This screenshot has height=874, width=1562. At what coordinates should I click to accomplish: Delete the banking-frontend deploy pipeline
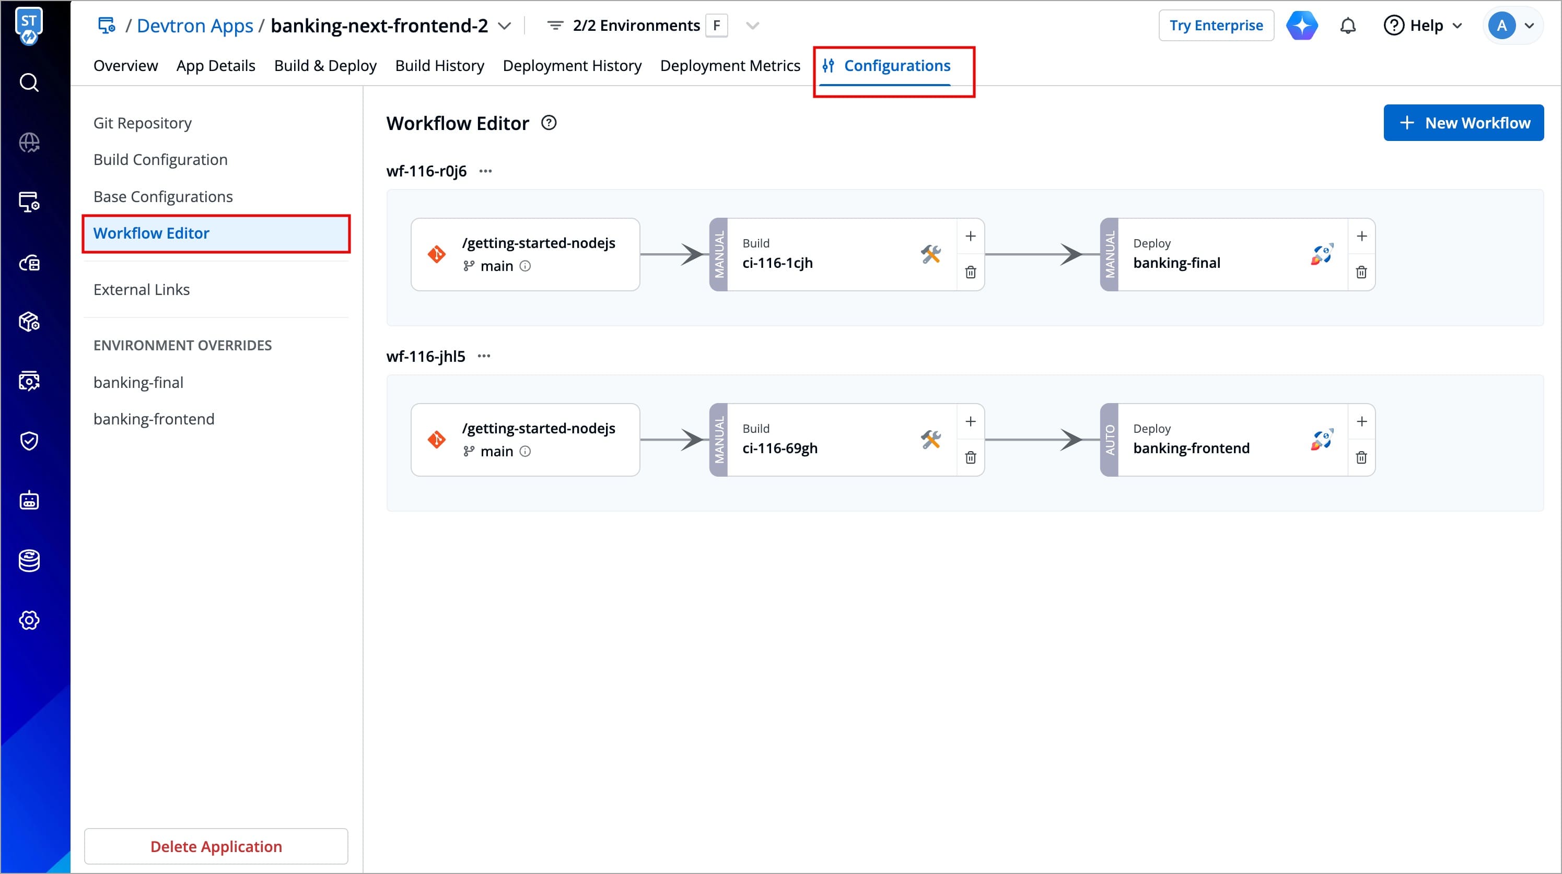(1361, 457)
